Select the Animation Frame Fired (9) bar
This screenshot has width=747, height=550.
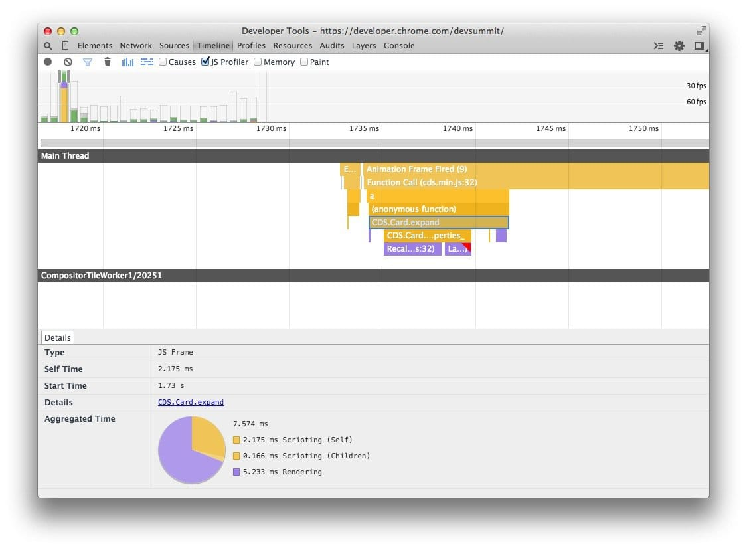click(x=536, y=169)
